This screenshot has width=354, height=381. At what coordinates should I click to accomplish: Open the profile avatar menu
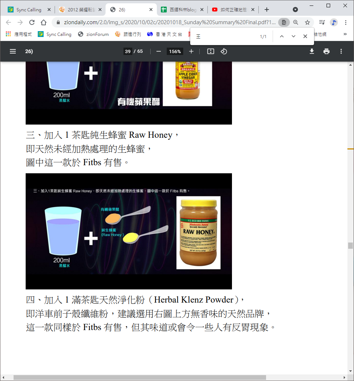[x=334, y=22]
